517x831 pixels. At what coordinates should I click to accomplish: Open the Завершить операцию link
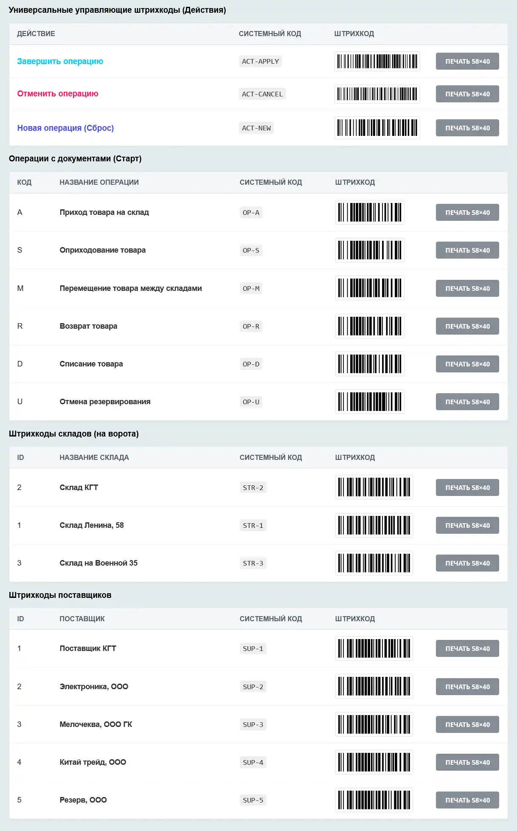(60, 61)
